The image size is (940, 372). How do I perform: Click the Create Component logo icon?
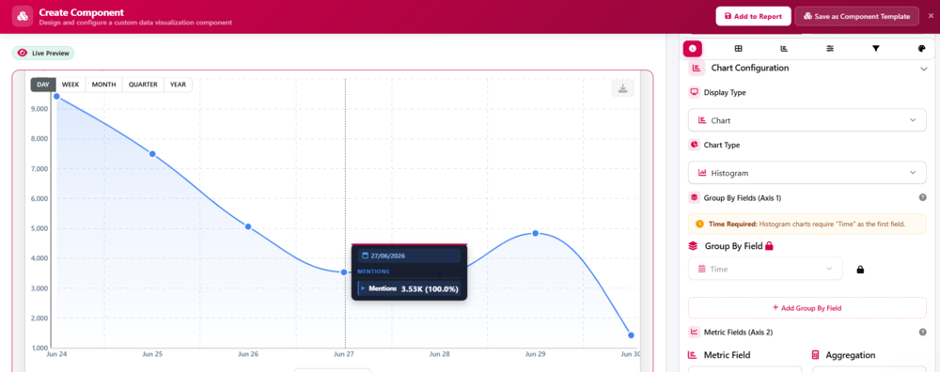pyautogui.click(x=23, y=16)
